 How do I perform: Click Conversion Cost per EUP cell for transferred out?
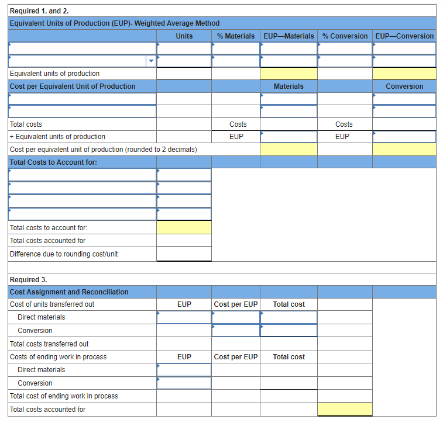click(236, 331)
